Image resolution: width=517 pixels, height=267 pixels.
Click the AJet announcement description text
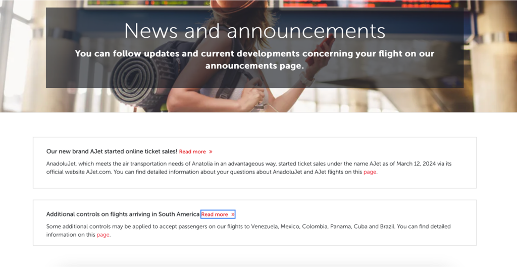pyautogui.click(x=202, y=164)
